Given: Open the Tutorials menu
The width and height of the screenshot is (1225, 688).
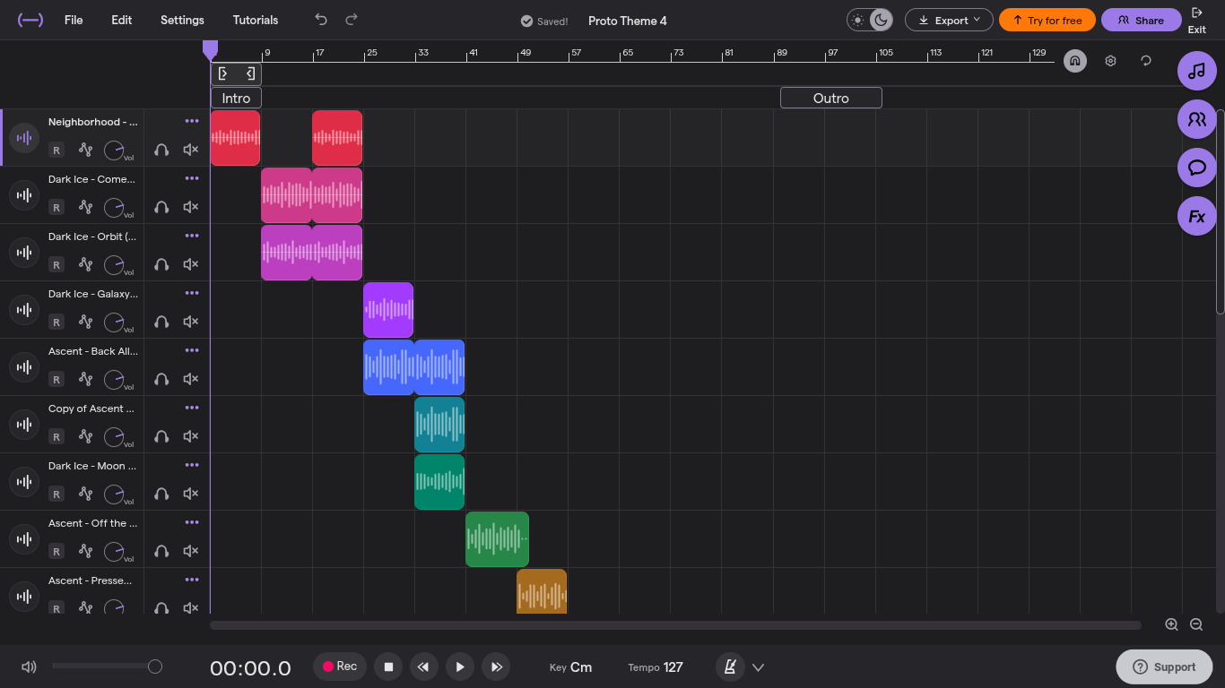Looking at the screenshot, I should [x=256, y=20].
